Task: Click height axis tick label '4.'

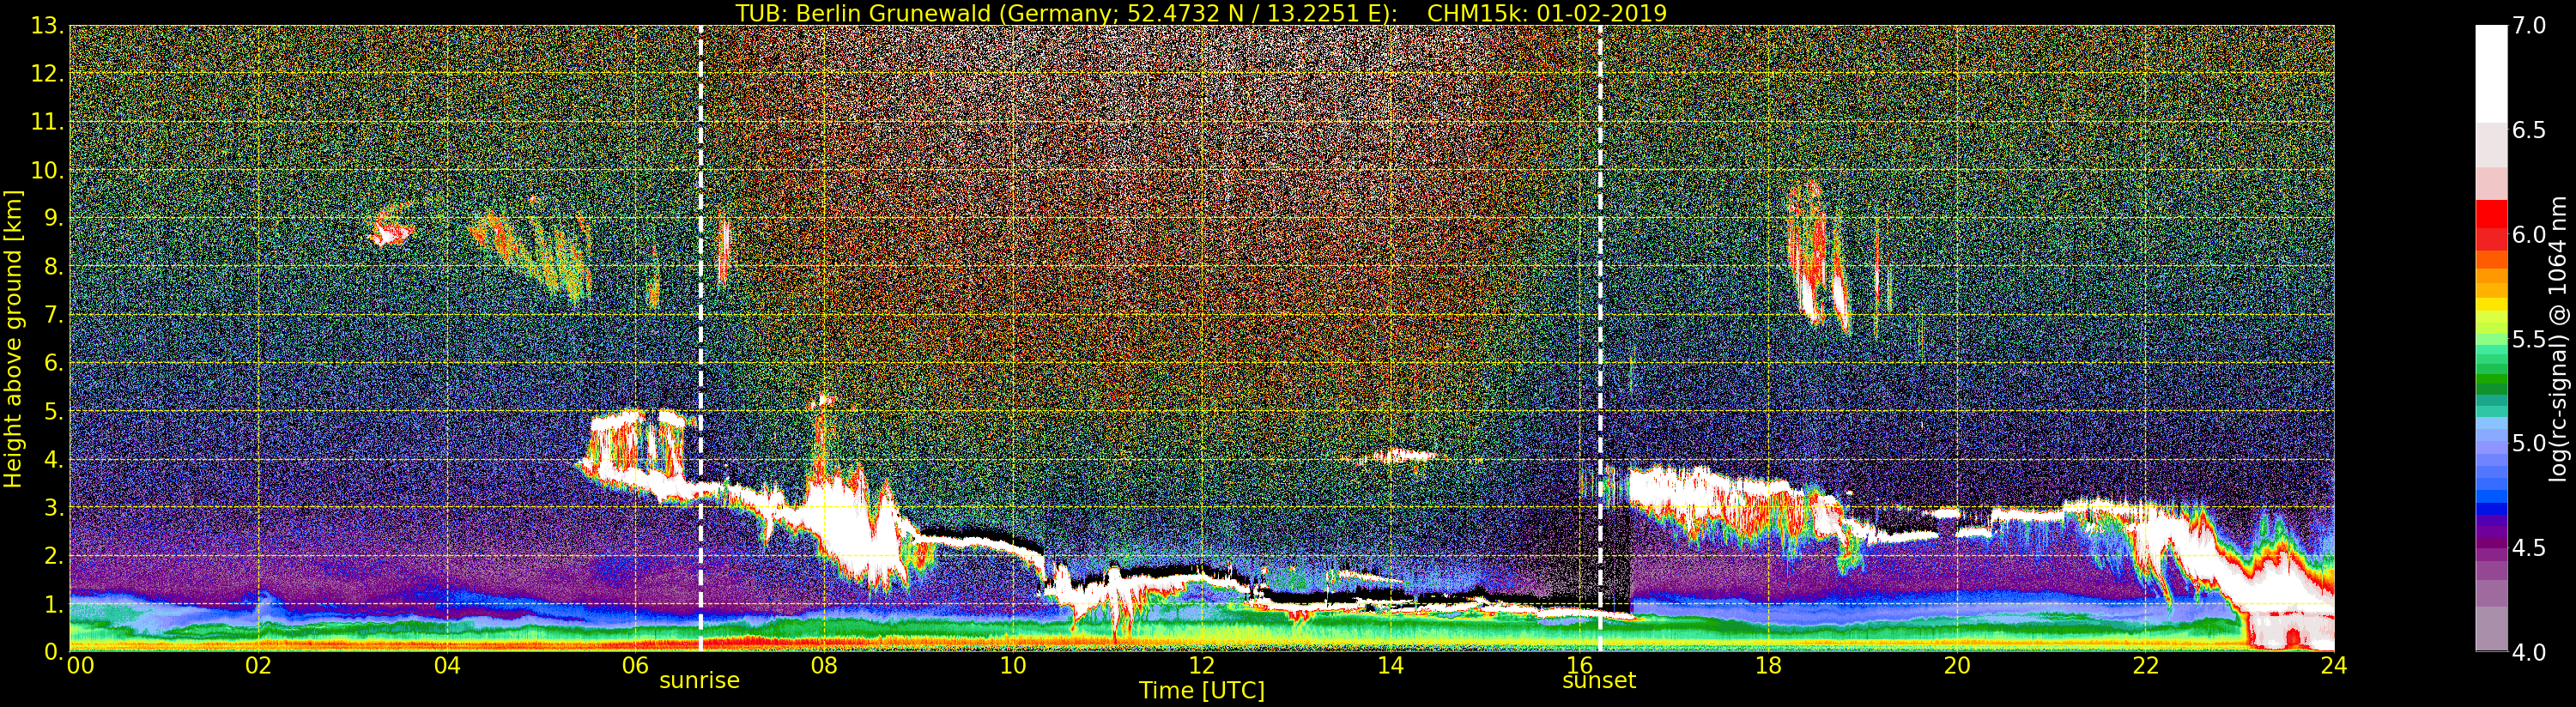Action: 55,459
